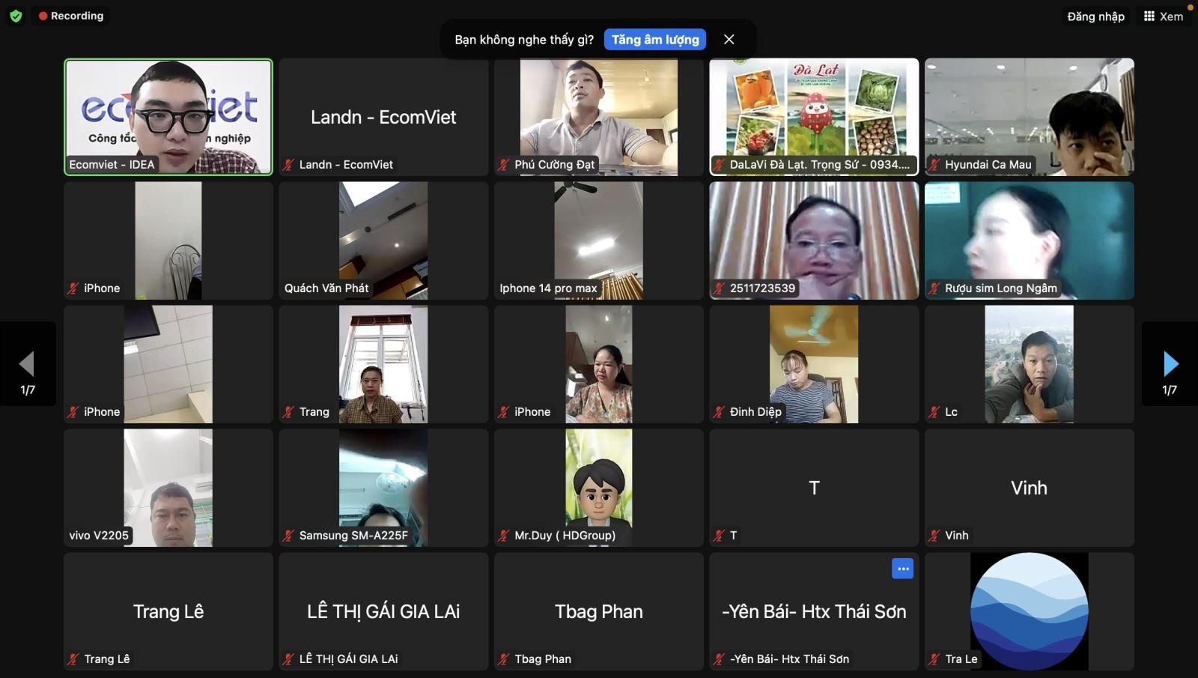This screenshot has width=1198, height=678.
Task: Click the muted mic icon on Phú Cường Đạt's tile
Action: click(503, 165)
